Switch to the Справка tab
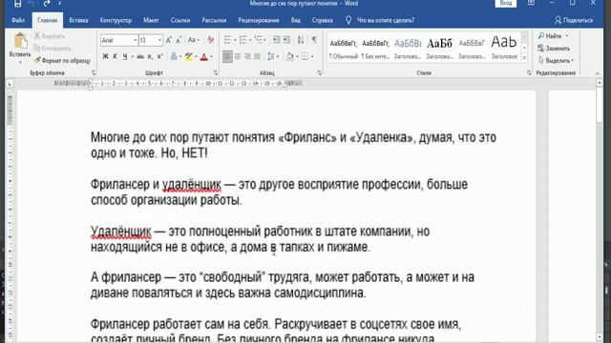This screenshot has height=343, width=611. (323, 20)
